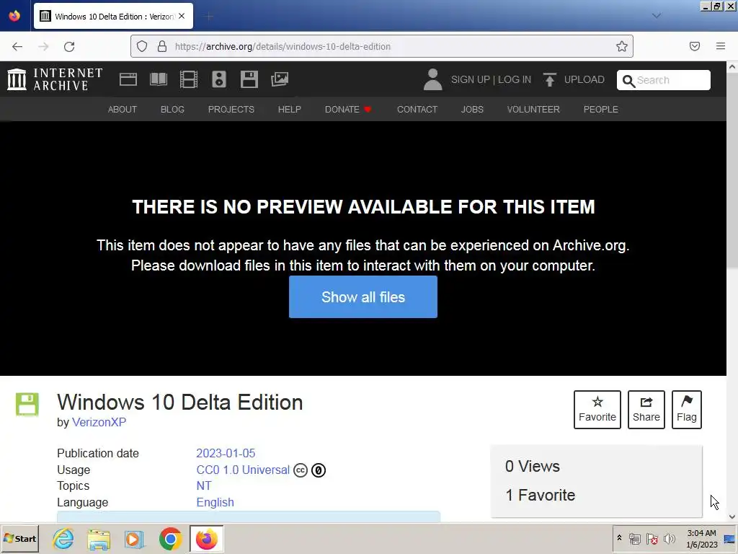Launch Google Chrome from taskbar
This screenshot has width=738, height=554.
click(170, 539)
